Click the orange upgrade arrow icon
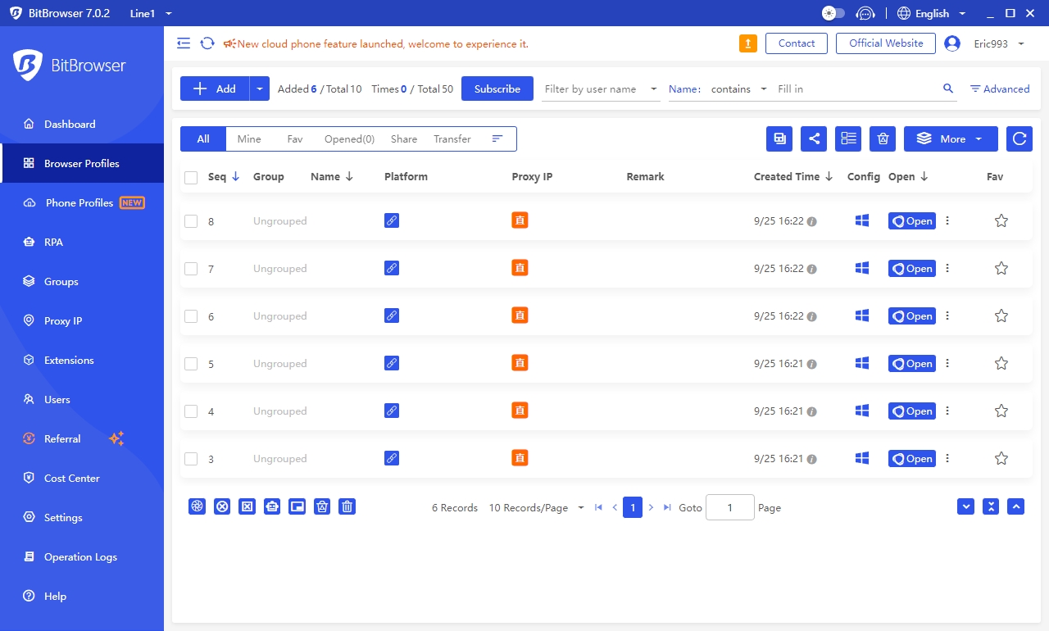Image resolution: width=1049 pixels, height=631 pixels. (x=748, y=43)
